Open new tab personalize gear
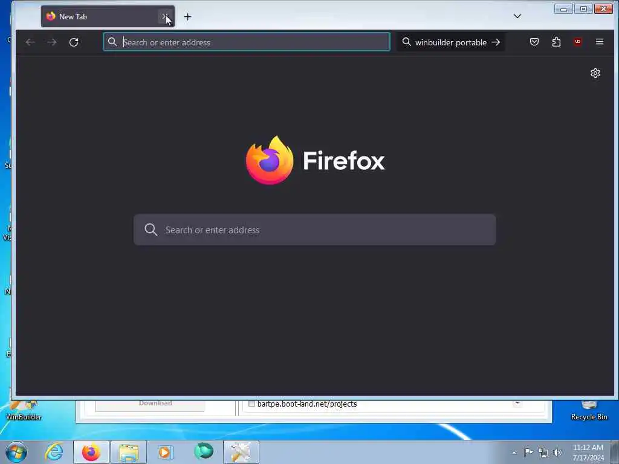 point(595,73)
